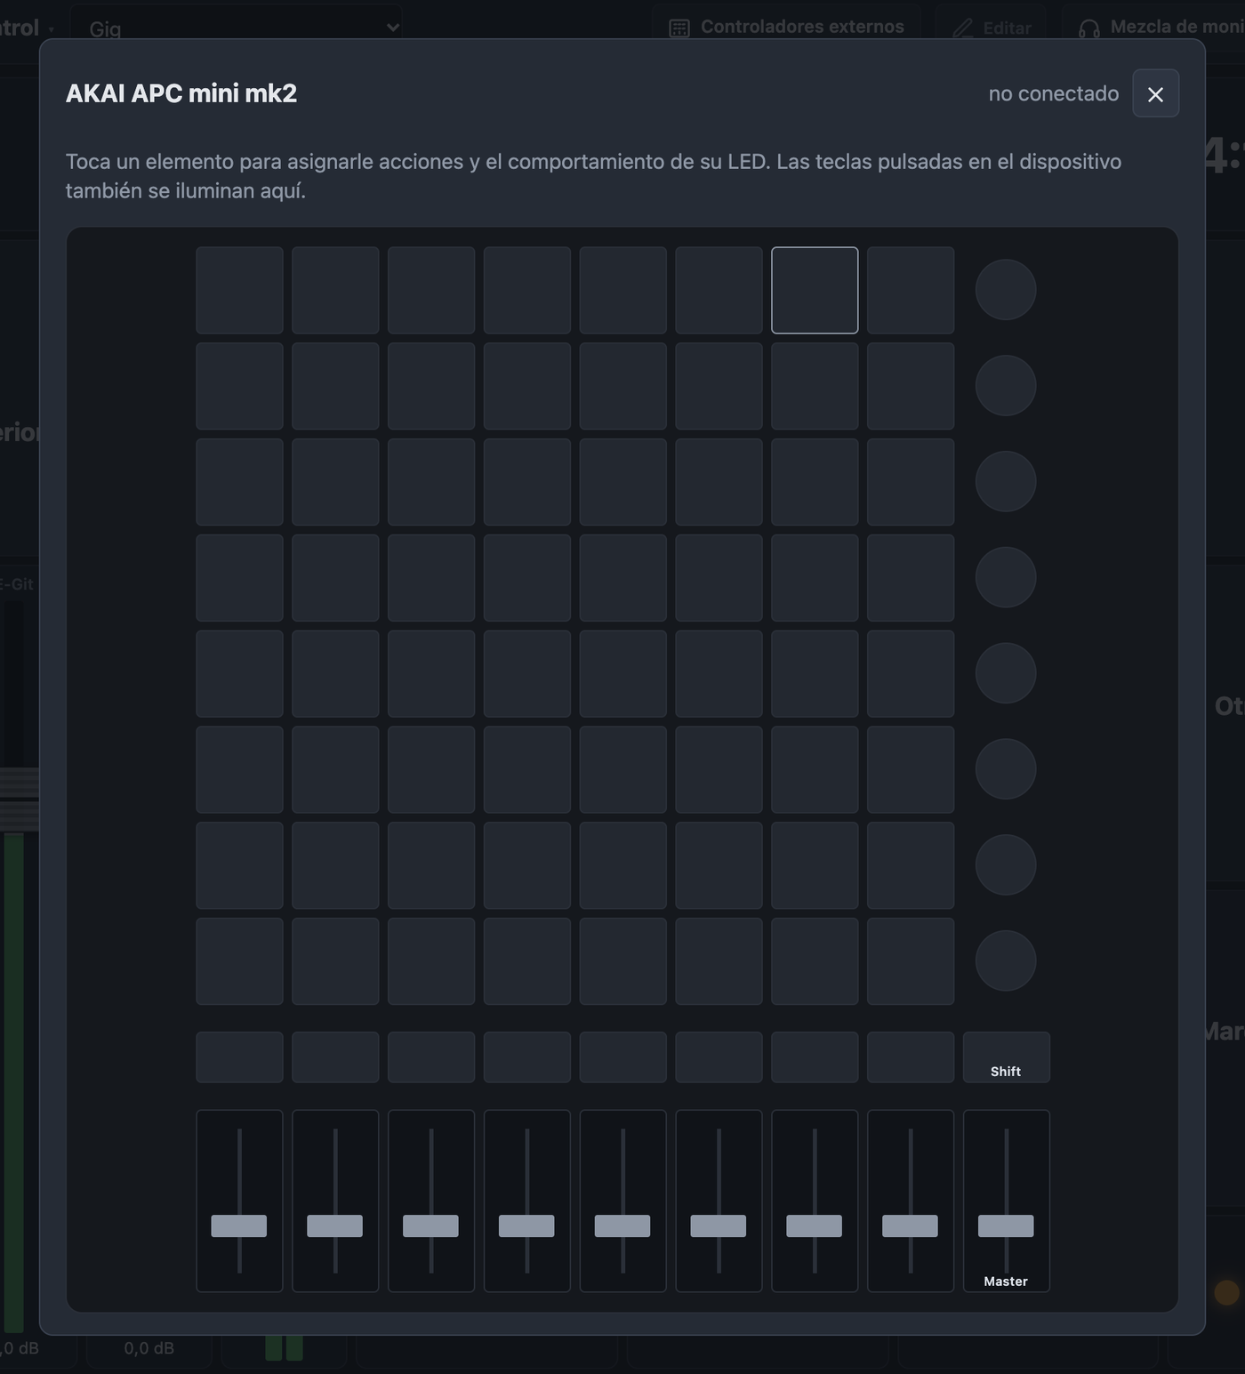Image resolution: width=1245 pixels, height=1374 pixels.
Task: Select the eighth pad in the top row
Action: click(911, 291)
